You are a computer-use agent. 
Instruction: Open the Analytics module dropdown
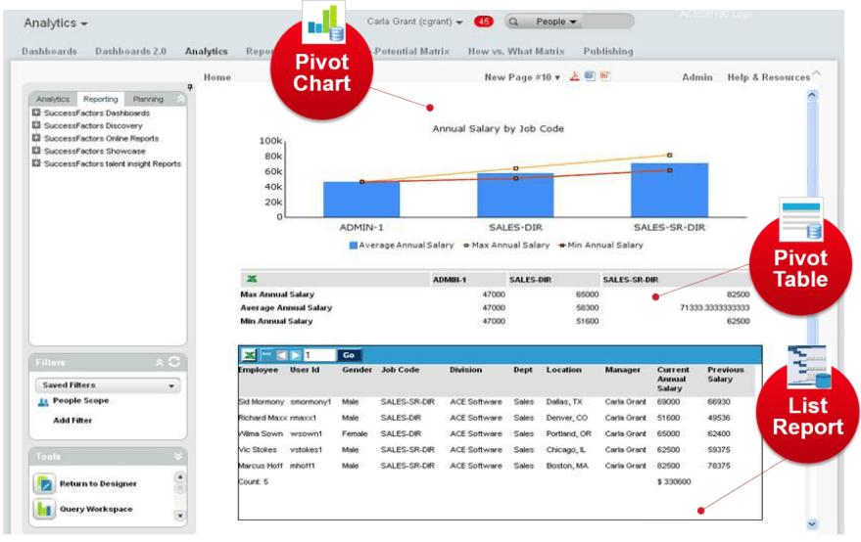pos(56,23)
